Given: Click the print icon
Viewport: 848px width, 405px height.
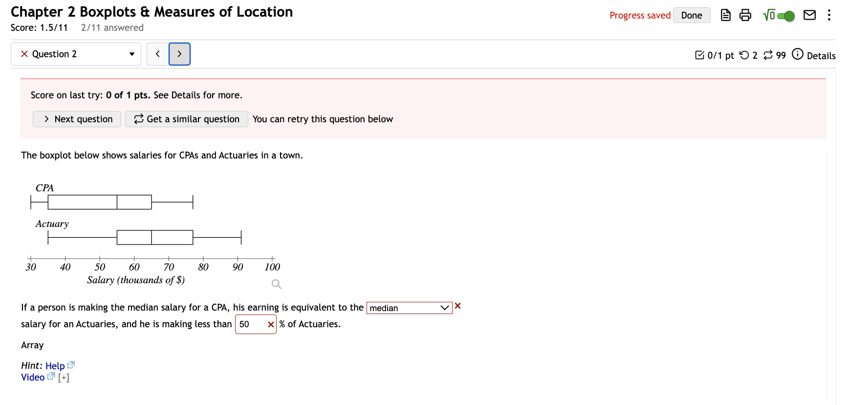Looking at the screenshot, I should 745,15.
